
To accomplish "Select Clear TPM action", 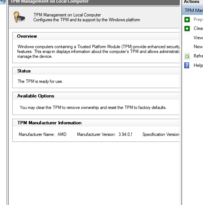I will click(198, 28).
